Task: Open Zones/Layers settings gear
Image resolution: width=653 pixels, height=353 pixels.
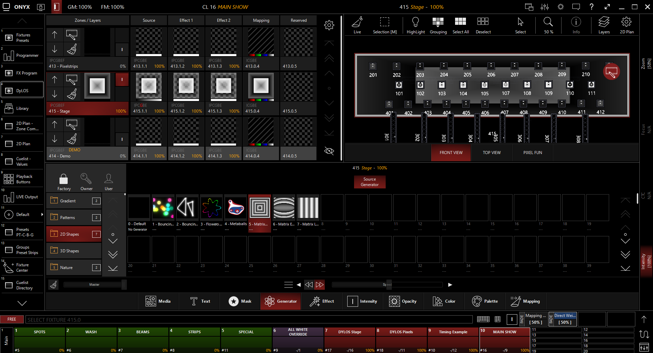Action: point(329,25)
